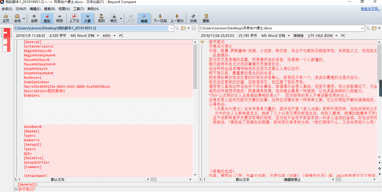Jump to 下一区段 next section
This screenshot has height=192, width=382.
pyautogui.click(x=160, y=18)
